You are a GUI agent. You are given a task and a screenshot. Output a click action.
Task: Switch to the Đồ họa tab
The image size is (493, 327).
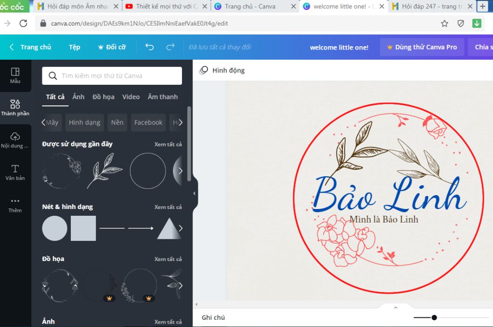pyautogui.click(x=104, y=97)
